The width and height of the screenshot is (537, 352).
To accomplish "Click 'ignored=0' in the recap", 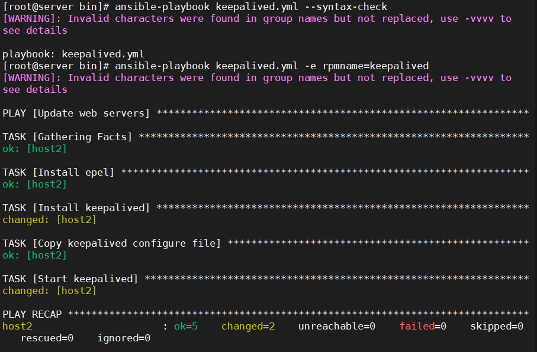I will coord(124,338).
